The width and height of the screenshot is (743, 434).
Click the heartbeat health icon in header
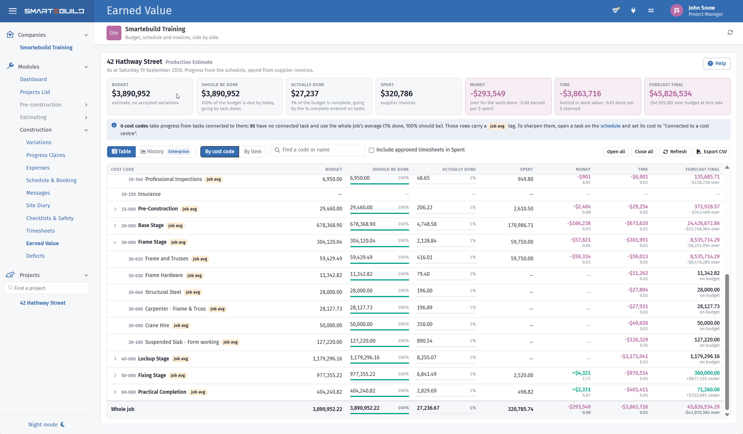(x=615, y=11)
